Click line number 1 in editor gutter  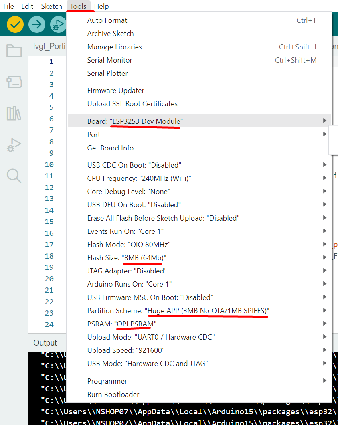click(x=51, y=62)
